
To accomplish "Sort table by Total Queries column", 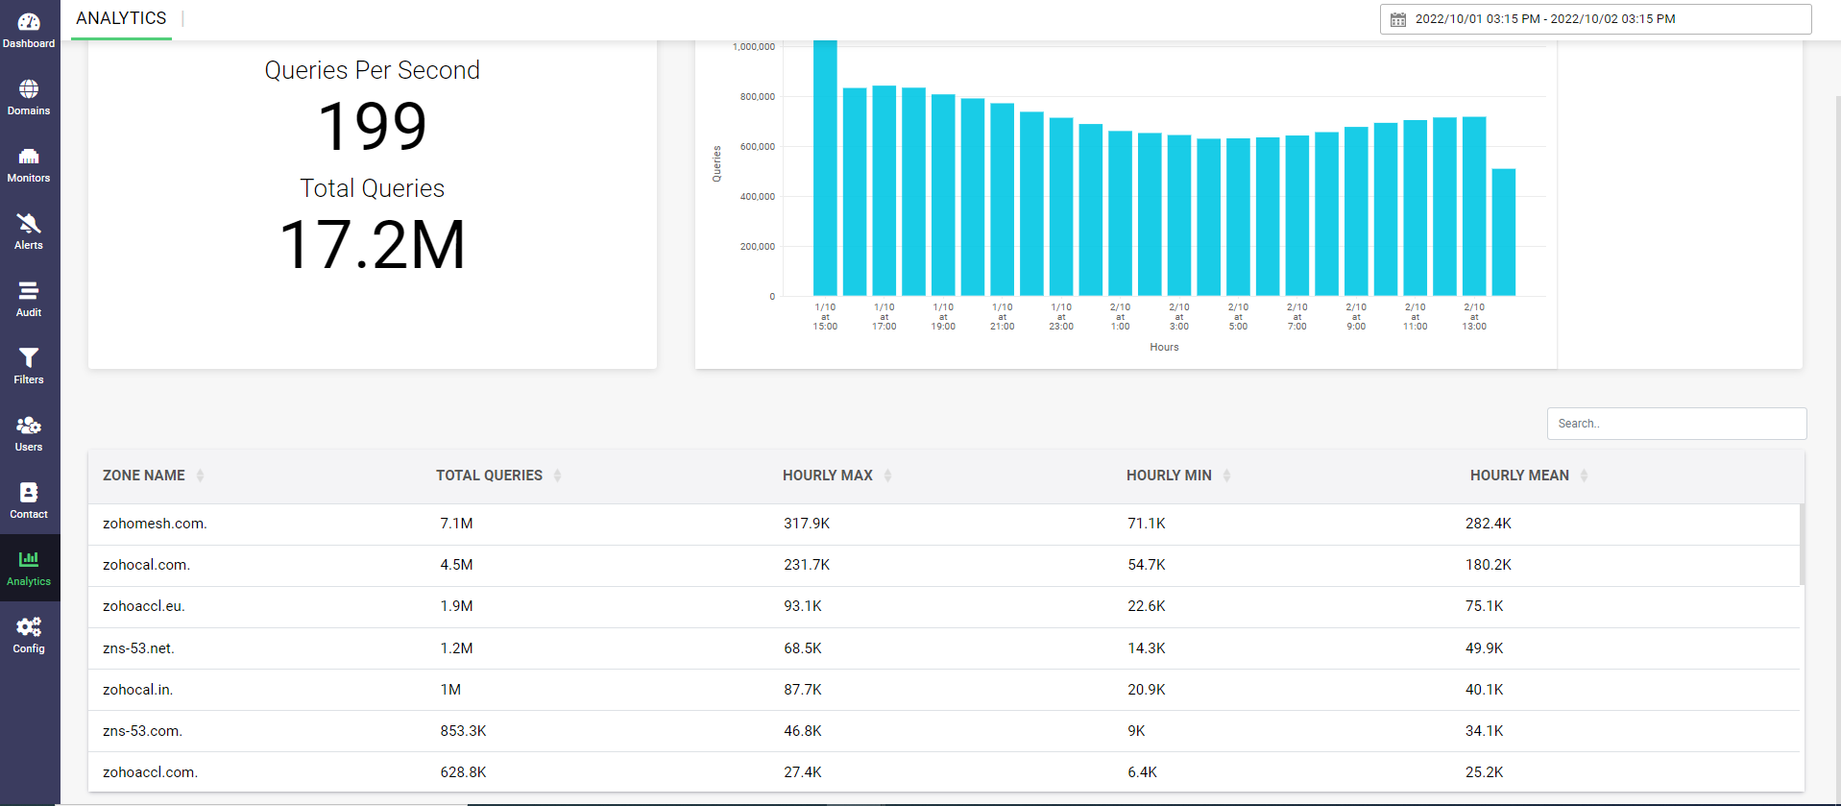I will [489, 476].
